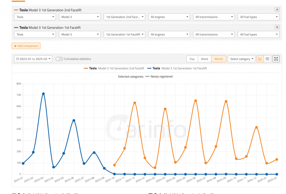286x194 pixels.
Task: Click blue data point at 2023-06 peak
Action: click(74, 120)
